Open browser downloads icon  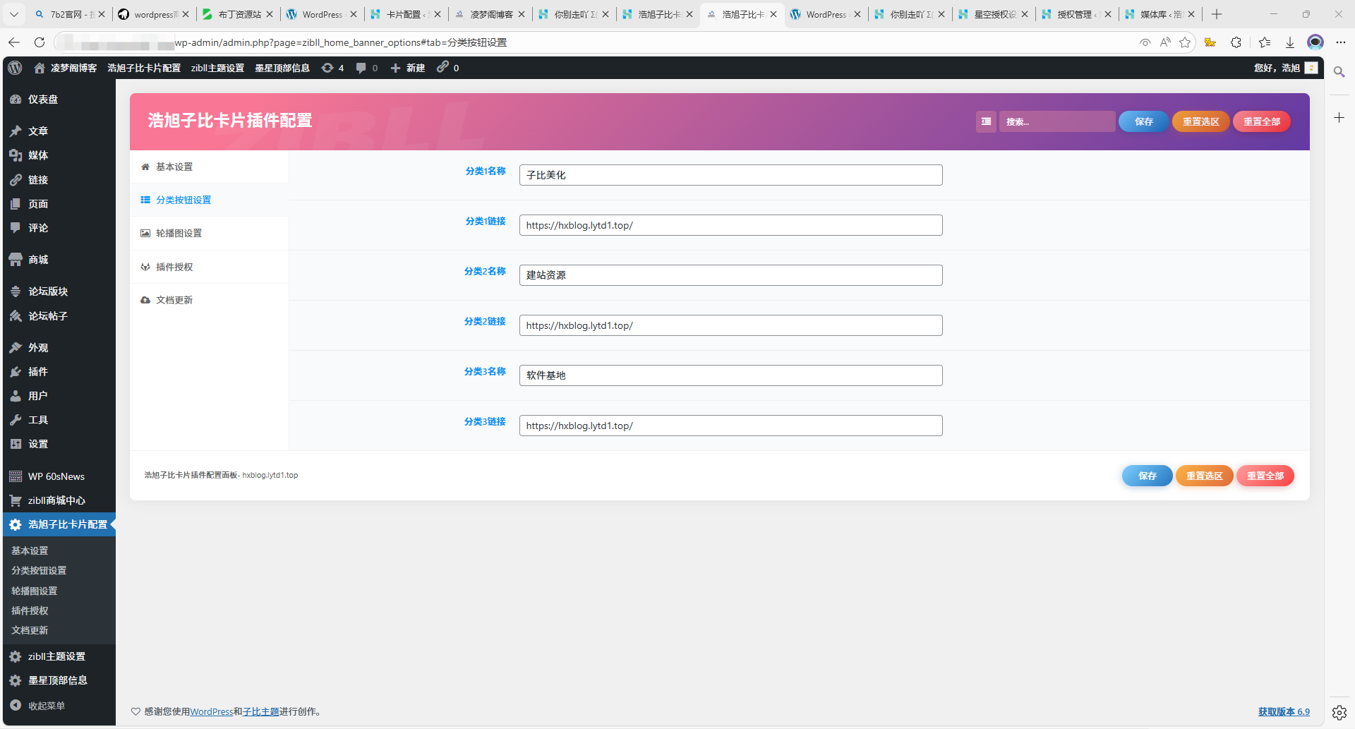(1289, 42)
